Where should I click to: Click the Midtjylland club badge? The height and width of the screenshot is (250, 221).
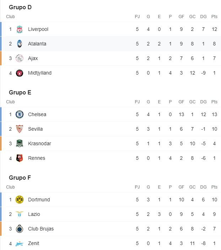[20, 73]
